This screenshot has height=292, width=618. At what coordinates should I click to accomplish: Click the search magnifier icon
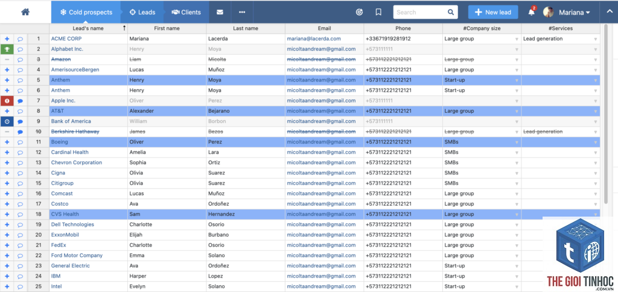pos(451,12)
